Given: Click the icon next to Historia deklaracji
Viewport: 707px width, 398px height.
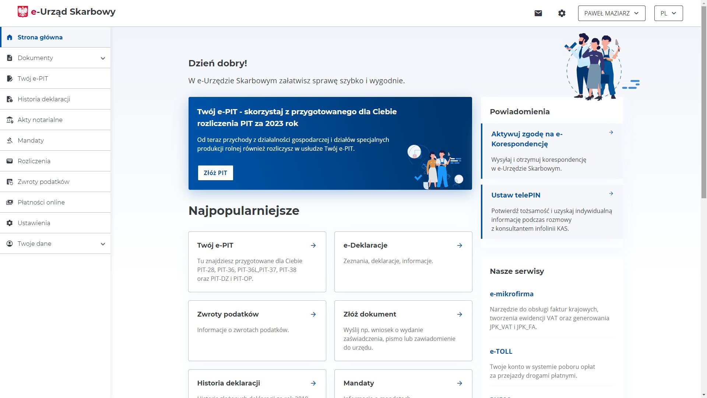Looking at the screenshot, I should click(x=10, y=99).
